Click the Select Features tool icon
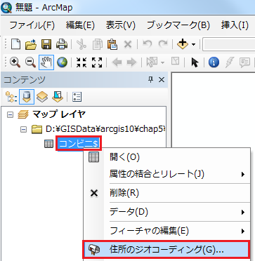The height and width of the screenshot is (261, 255). pos(151,62)
